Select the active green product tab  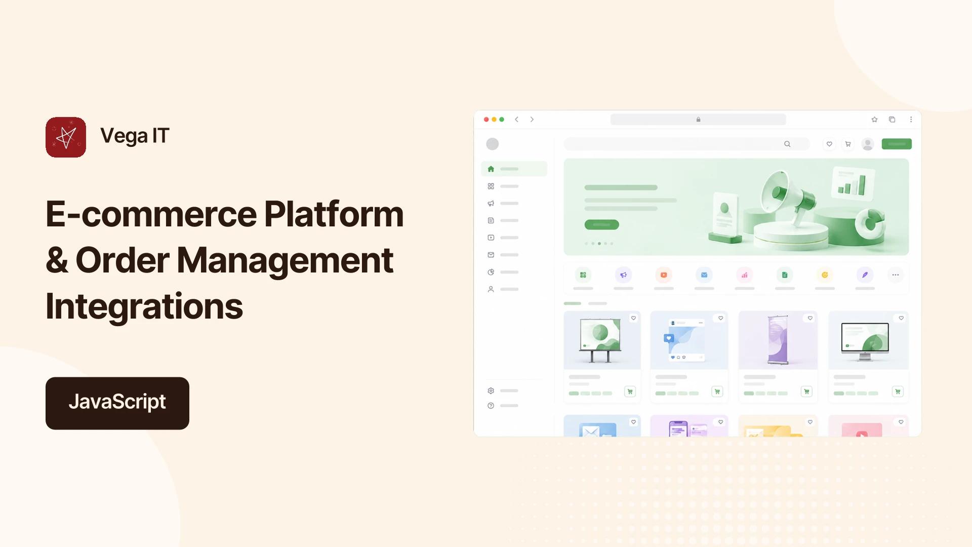tap(573, 303)
